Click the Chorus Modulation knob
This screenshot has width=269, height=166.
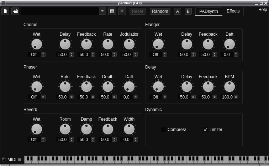[x=129, y=44]
